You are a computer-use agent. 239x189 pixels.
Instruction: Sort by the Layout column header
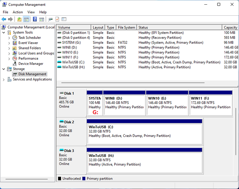pyautogui.click(x=98, y=27)
